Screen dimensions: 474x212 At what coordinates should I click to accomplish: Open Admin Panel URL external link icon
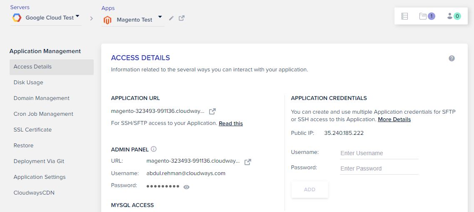247,162
